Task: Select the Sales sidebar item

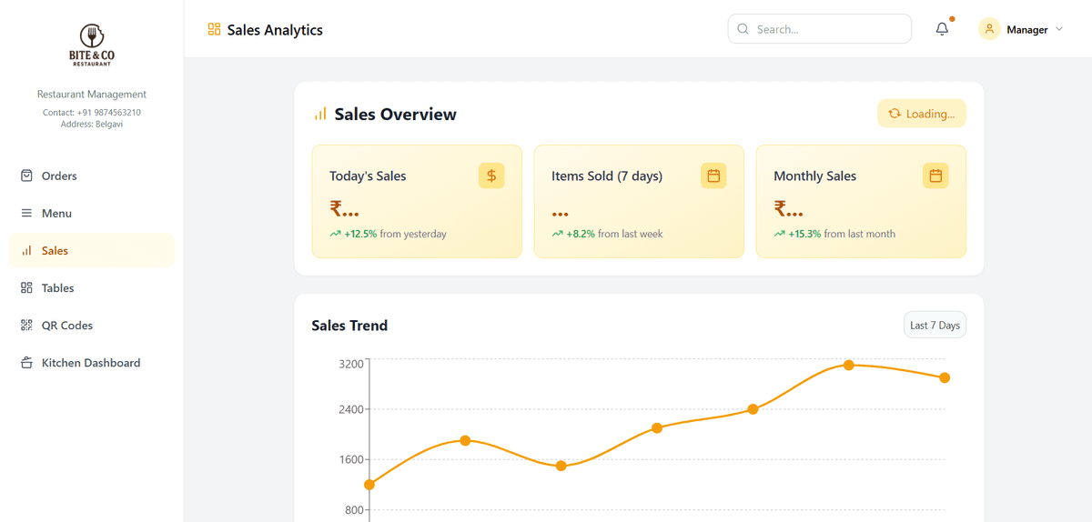Action: tap(55, 250)
